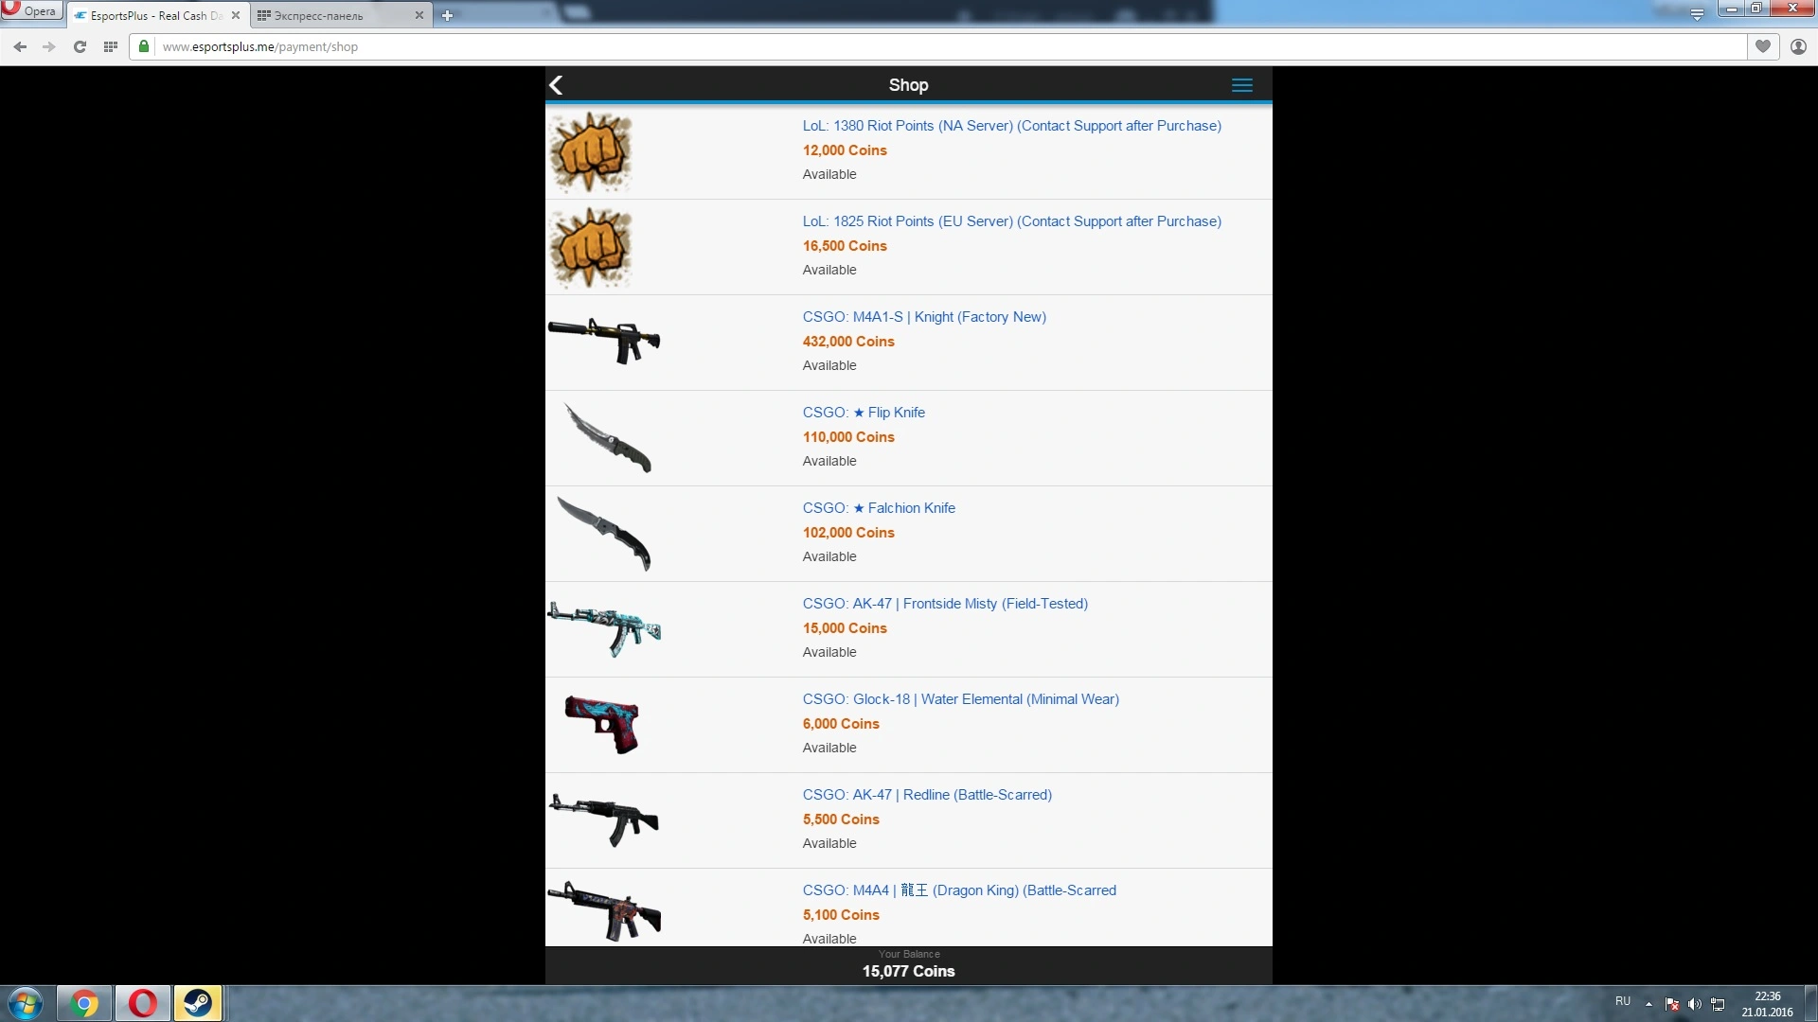Screen dimensions: 1818x1022
Task: Open LoL 1825 Riot Points EU link
Action: pyautogui.click(x=1012, y=221)
